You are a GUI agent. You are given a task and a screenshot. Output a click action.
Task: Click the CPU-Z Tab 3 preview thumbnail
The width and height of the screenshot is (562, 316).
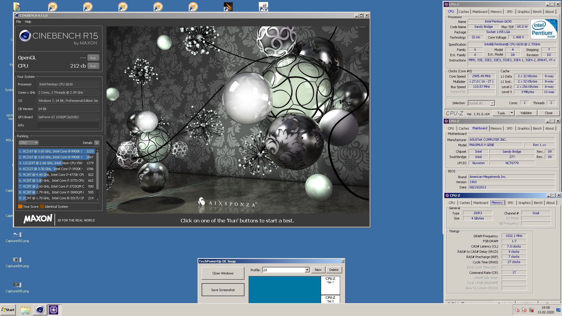click(x=330, y=299)
